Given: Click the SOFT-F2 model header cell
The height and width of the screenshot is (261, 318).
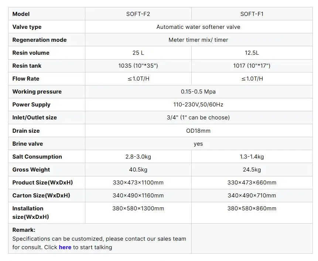Looking at the screenshot, I should point(138,14).
